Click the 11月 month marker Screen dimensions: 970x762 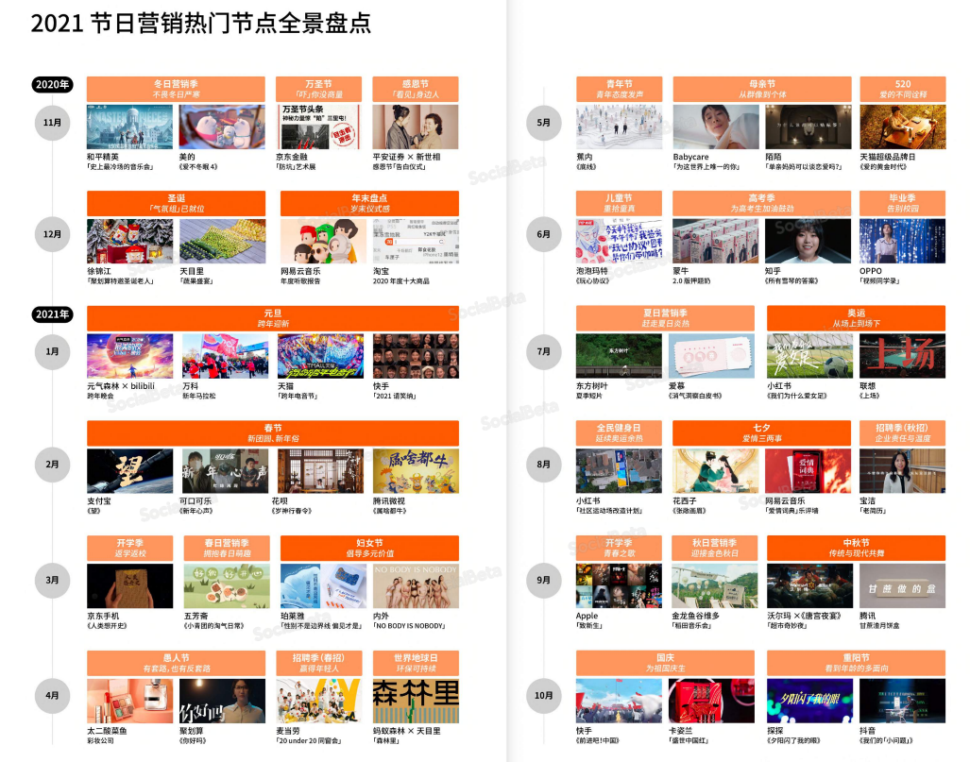click(53, 123)
